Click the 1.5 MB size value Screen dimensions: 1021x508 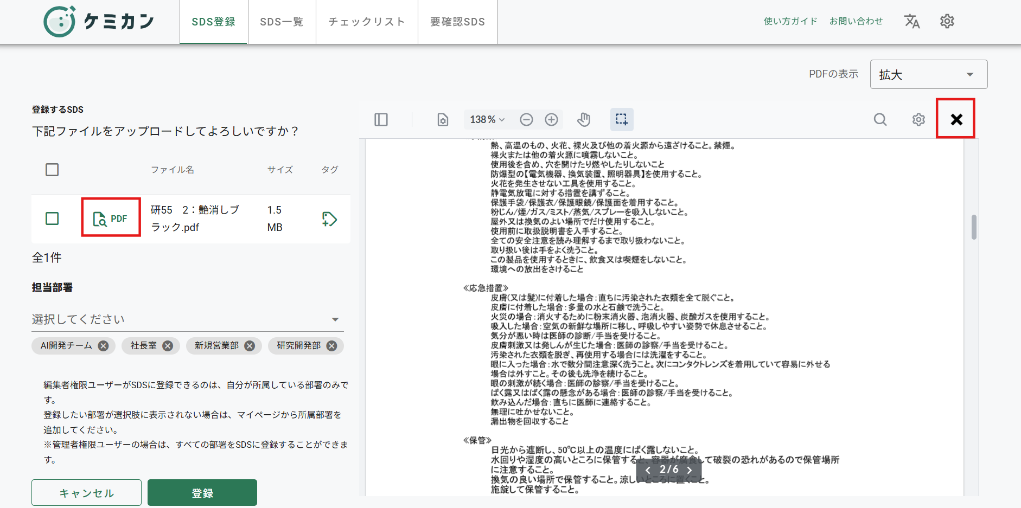[275, 218]
